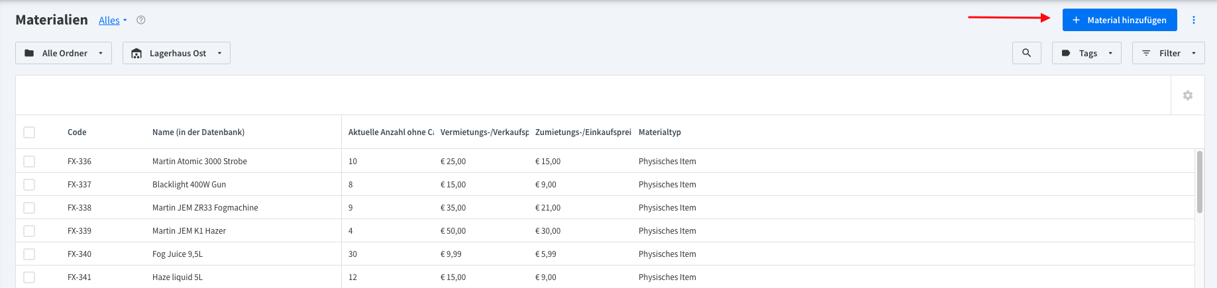Click the help question mark icon
Image resolution: width=1217 pixels, height=288 pixels.
tap(140, 20)
